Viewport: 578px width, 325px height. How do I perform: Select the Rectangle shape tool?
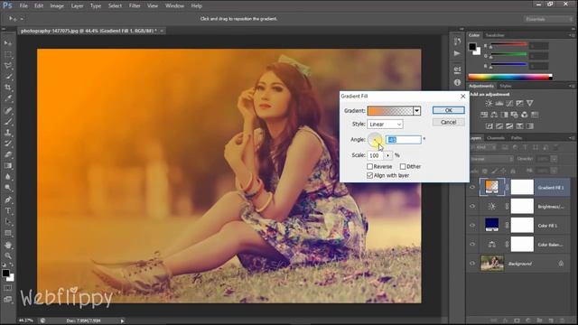click(x=8, y=233)
